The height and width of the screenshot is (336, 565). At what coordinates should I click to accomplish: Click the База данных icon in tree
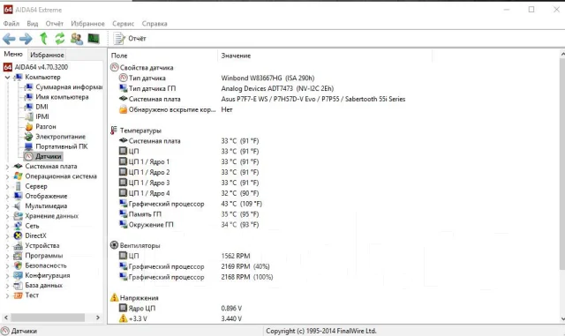18,286
